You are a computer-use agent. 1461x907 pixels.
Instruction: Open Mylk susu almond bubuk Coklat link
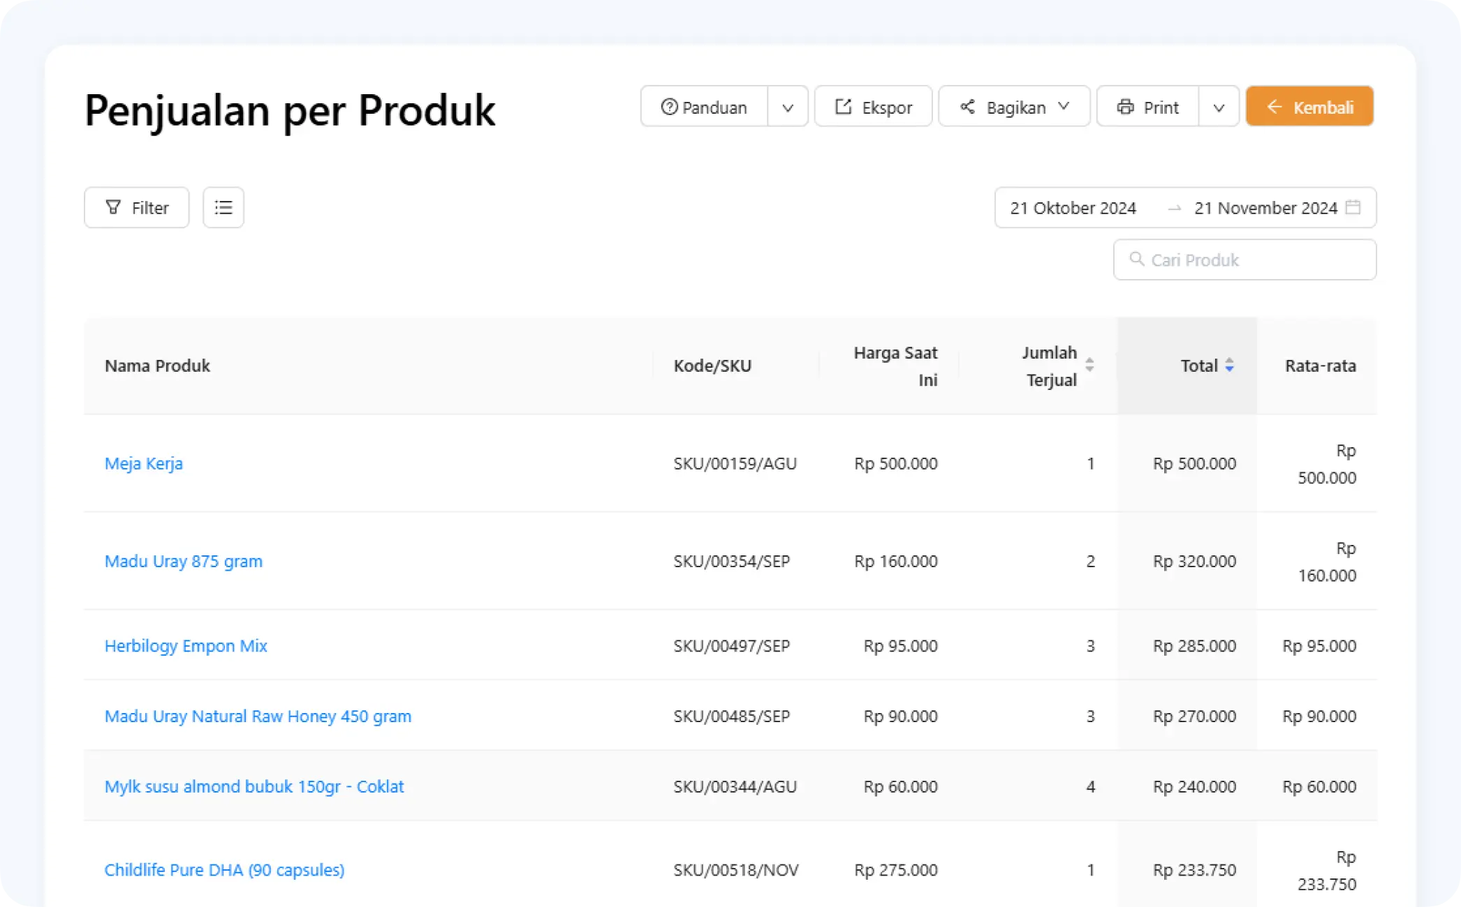tap(254, 786)
